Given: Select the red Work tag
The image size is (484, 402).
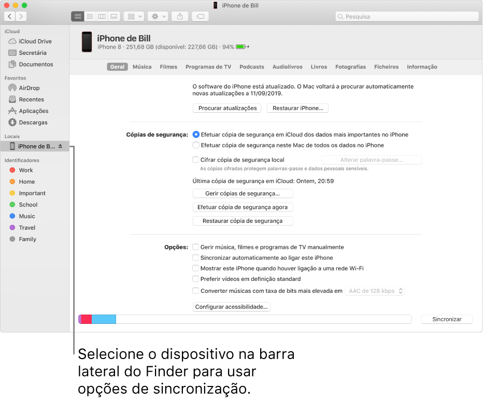Looking at the screenshot, I should [x=21, y=170].
